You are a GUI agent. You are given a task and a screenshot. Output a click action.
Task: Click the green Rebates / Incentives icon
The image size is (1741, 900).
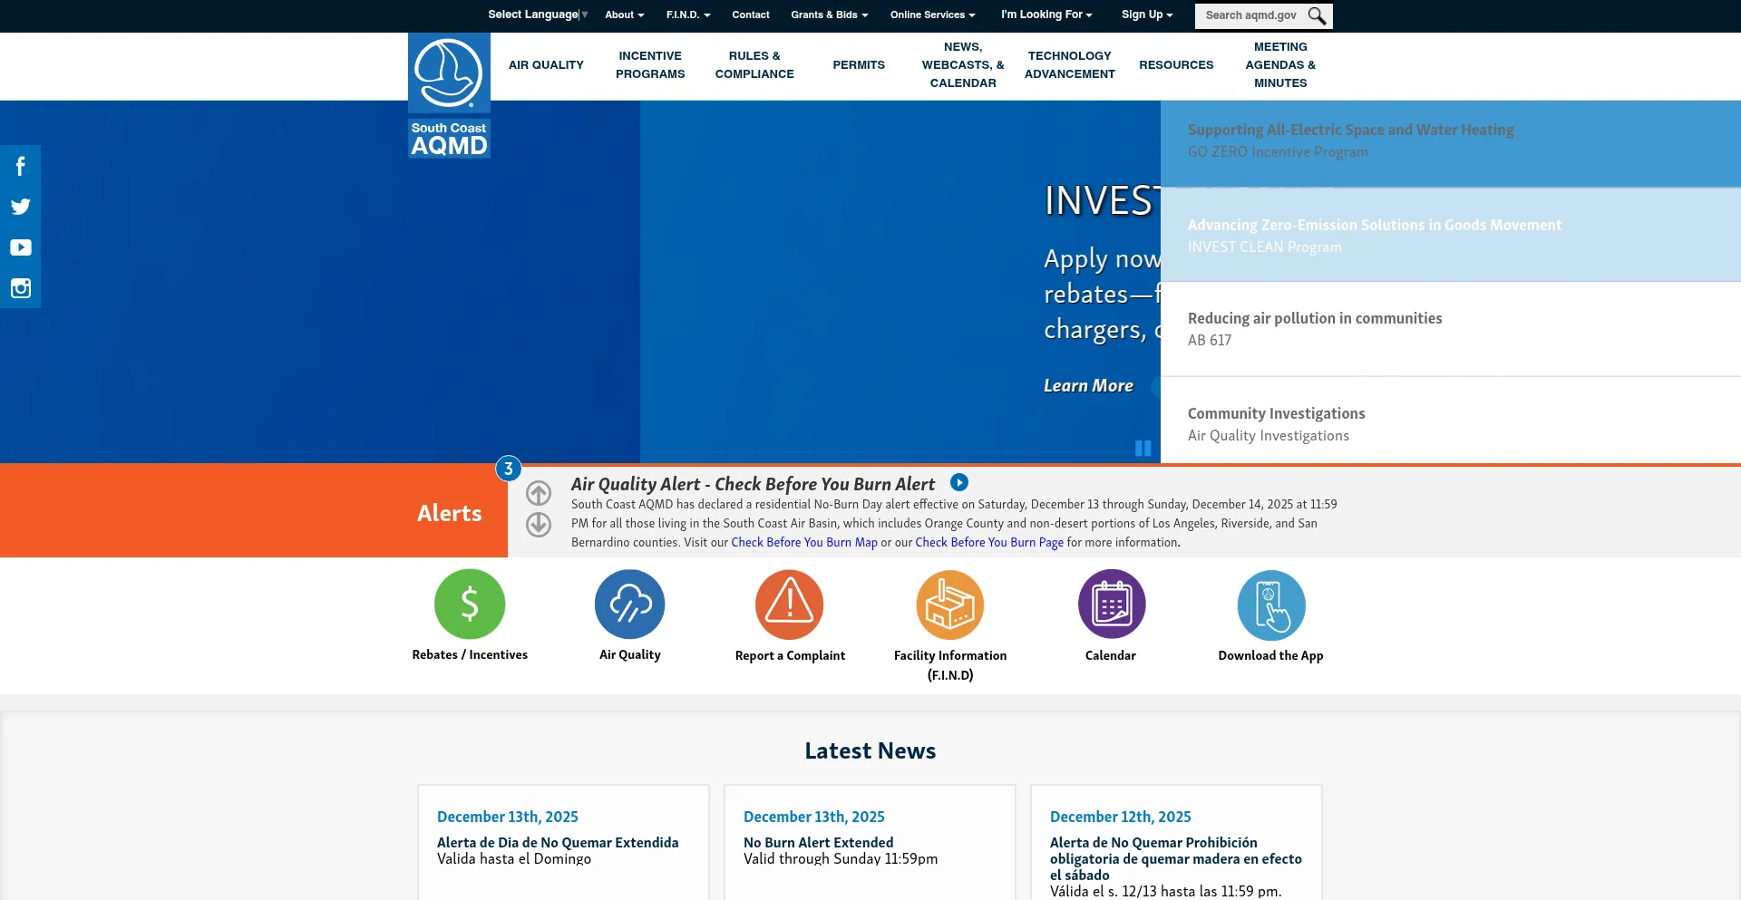click(x=469, y=604)
